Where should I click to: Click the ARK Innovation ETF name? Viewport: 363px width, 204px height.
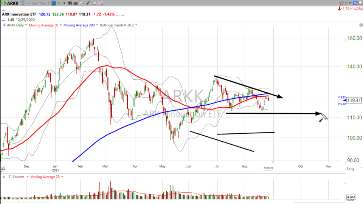click(19, 14)
